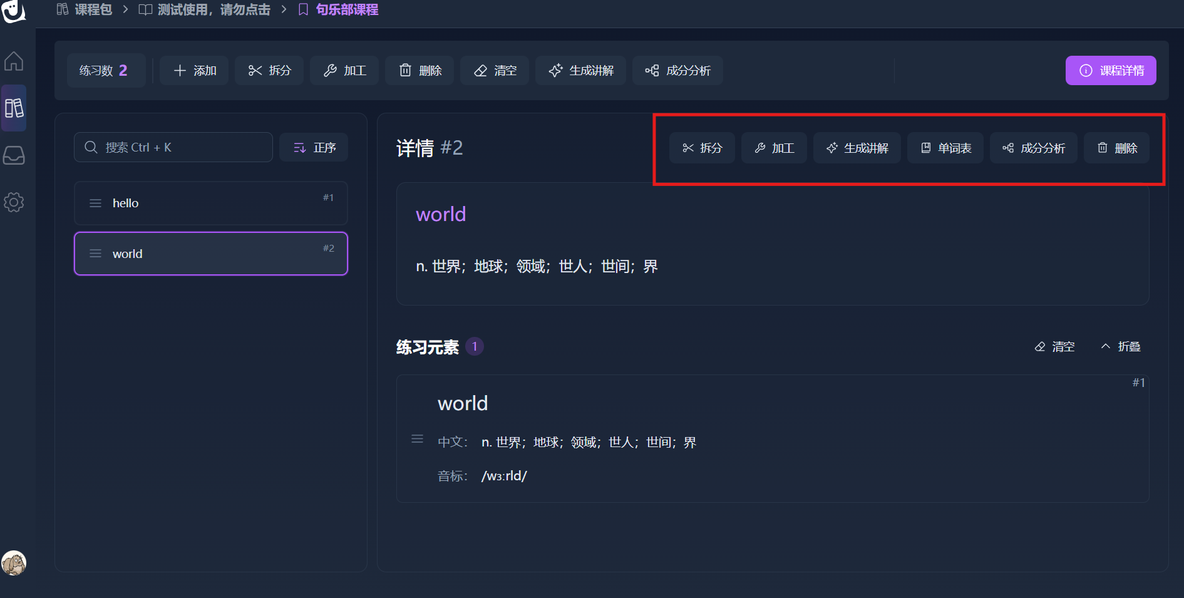Click the course library books sidebar icon
This screenshot has width=1184, height=598.
tap(14, 108)
